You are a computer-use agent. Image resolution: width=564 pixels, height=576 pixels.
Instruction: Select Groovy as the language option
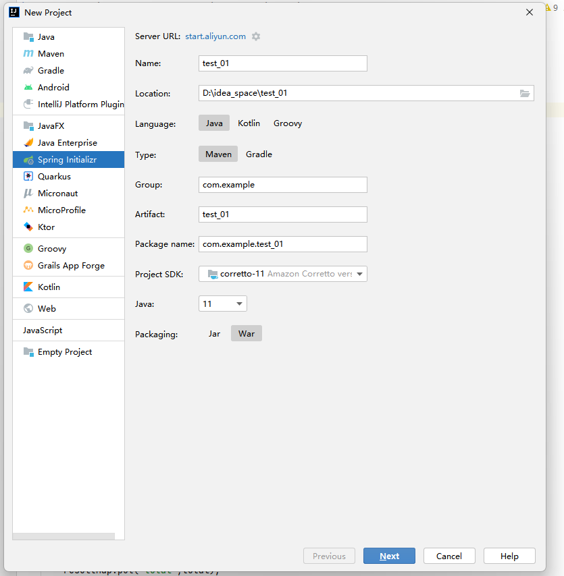(x=288, y=123)
